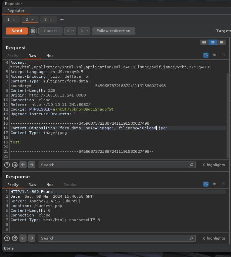The image size is (231, 257).
Task: Toggle word wrap in the response pane
Action: click(206, 184)
